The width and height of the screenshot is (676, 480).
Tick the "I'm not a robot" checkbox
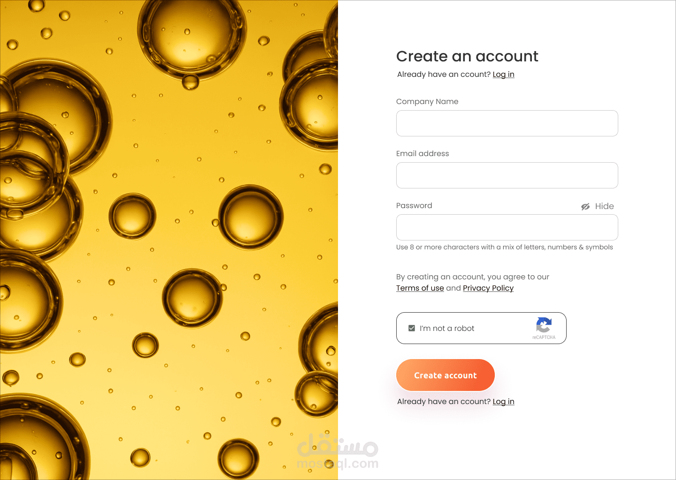412,328
